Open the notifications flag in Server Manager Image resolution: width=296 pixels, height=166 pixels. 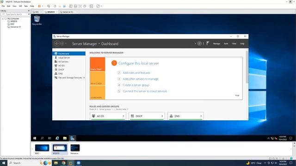point(208,43)
